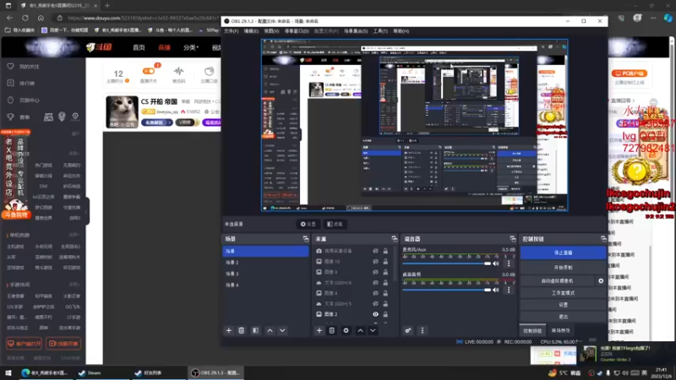Screen dimensions: 676x380
Task: Click the OBS preview canvas
Action: [x=414, y=125]
